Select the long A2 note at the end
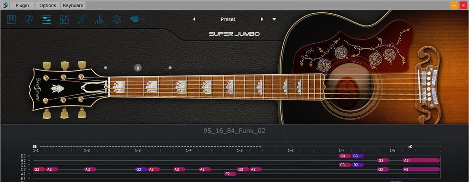469x182 pixels. (421, 169)
